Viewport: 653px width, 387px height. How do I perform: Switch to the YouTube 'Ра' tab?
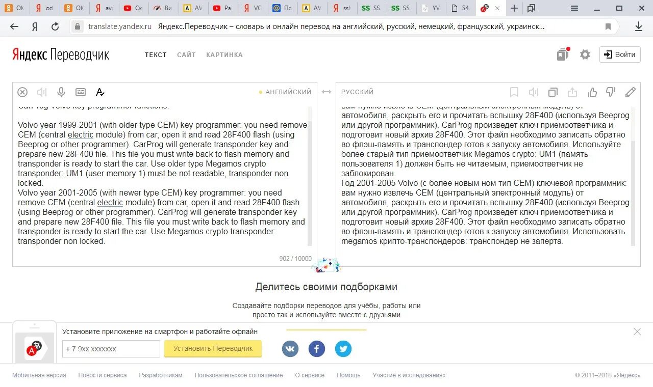click(x=222, y=8)
